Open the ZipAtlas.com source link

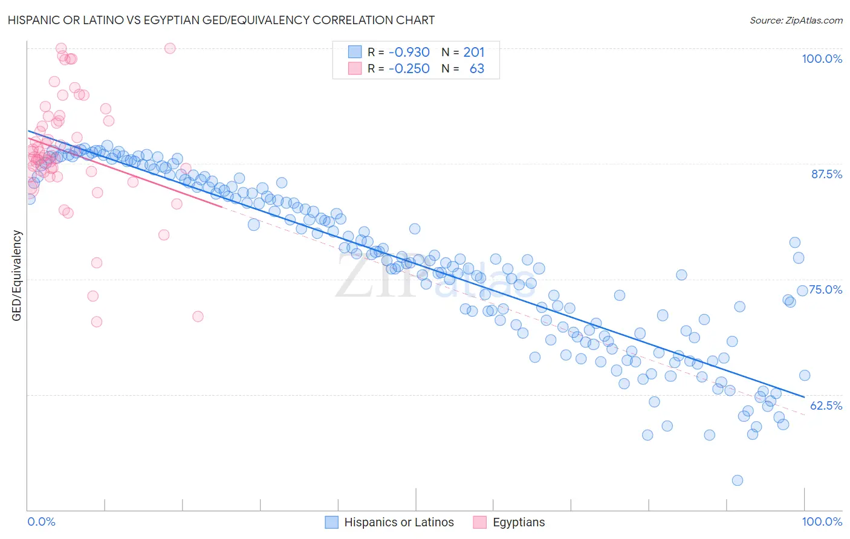coord(796,20)
